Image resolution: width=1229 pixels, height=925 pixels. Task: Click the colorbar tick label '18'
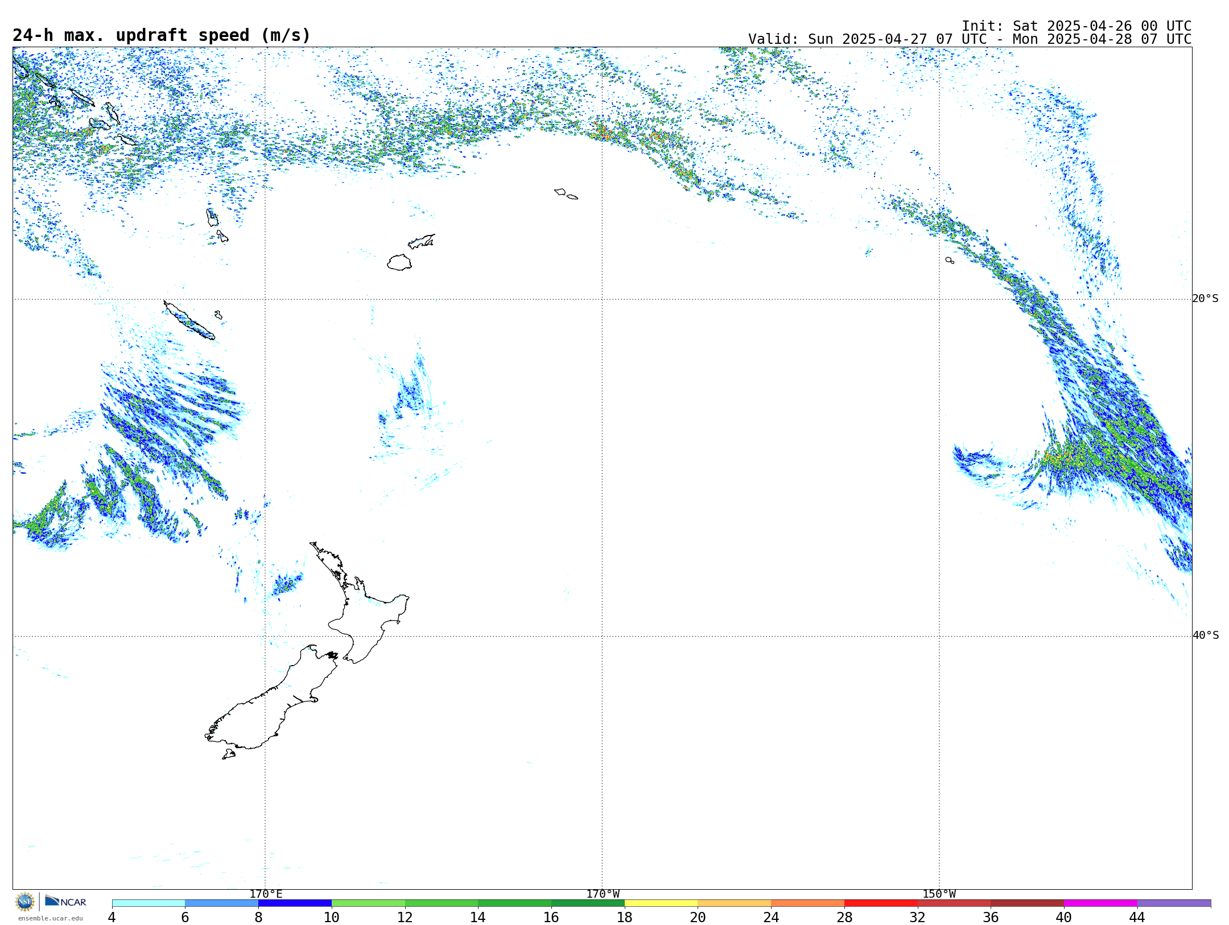click(625, 918)
